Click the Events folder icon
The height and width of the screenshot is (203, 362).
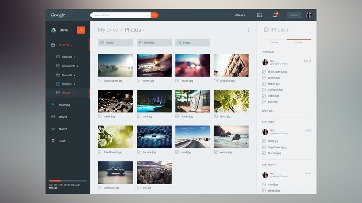(179, 43)
